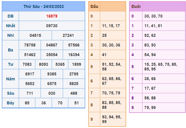Click the Đầu column header
186x128 pixels.
[94, 6]
